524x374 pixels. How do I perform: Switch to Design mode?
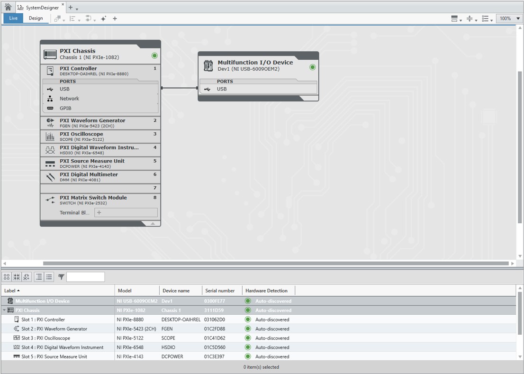(x=36, y=18)
